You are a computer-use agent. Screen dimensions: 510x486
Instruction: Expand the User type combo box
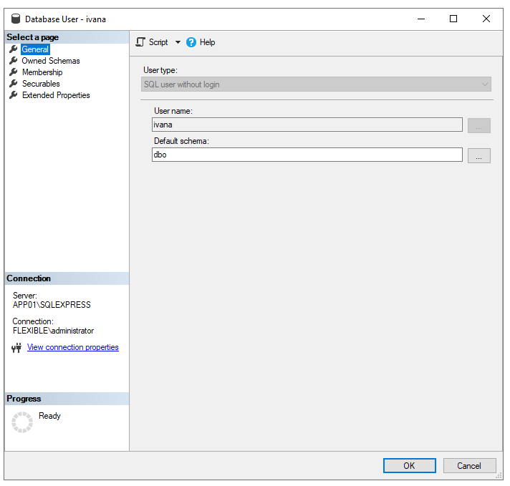317,84
